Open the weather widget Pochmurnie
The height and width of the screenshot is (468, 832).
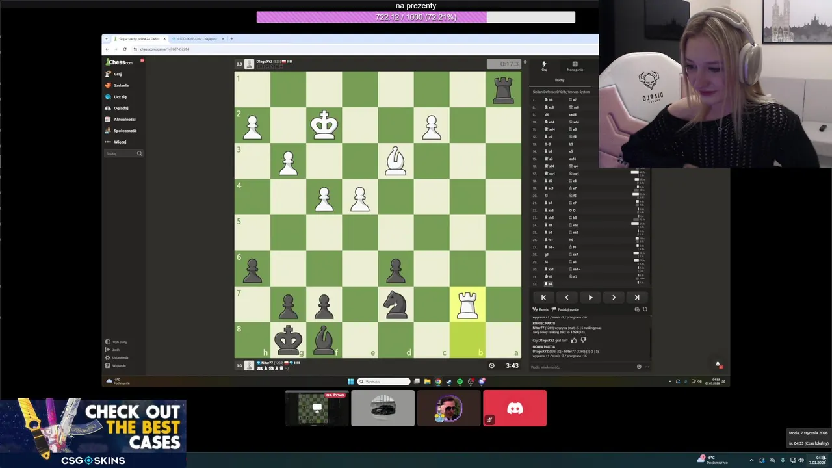[712, 460]
